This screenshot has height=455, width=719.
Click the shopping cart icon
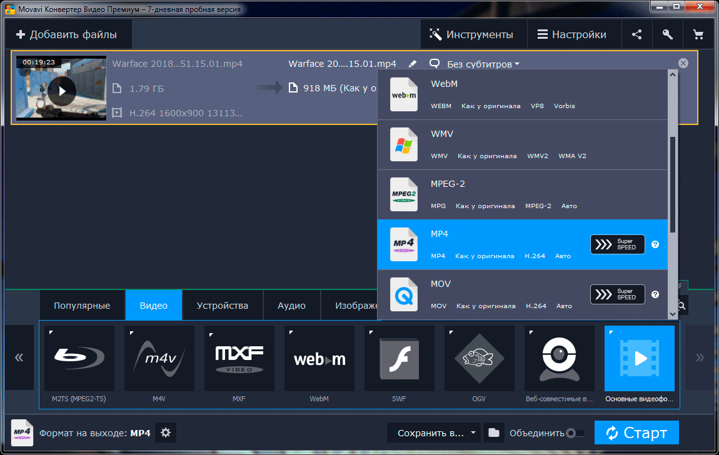(698, 34)
